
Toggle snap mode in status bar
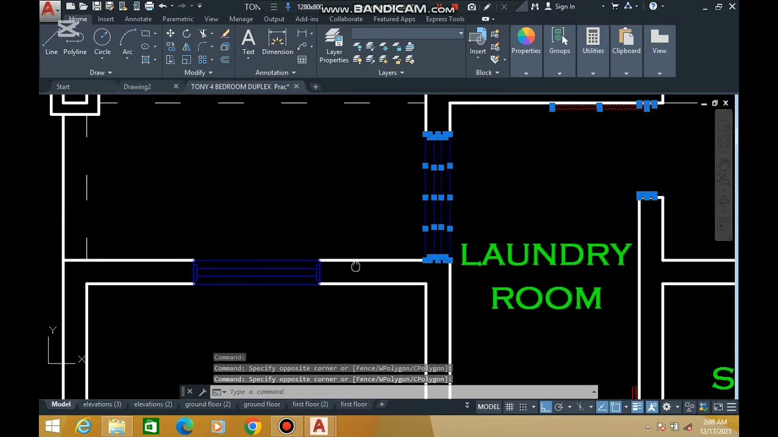point(523,407)
